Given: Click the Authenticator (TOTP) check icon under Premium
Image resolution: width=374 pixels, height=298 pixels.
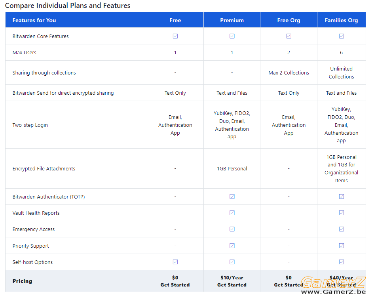Looking at the screenshot, I should (232, 197).
